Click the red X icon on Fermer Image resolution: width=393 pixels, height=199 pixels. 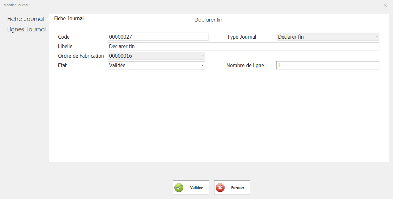(x=220, y=188)
